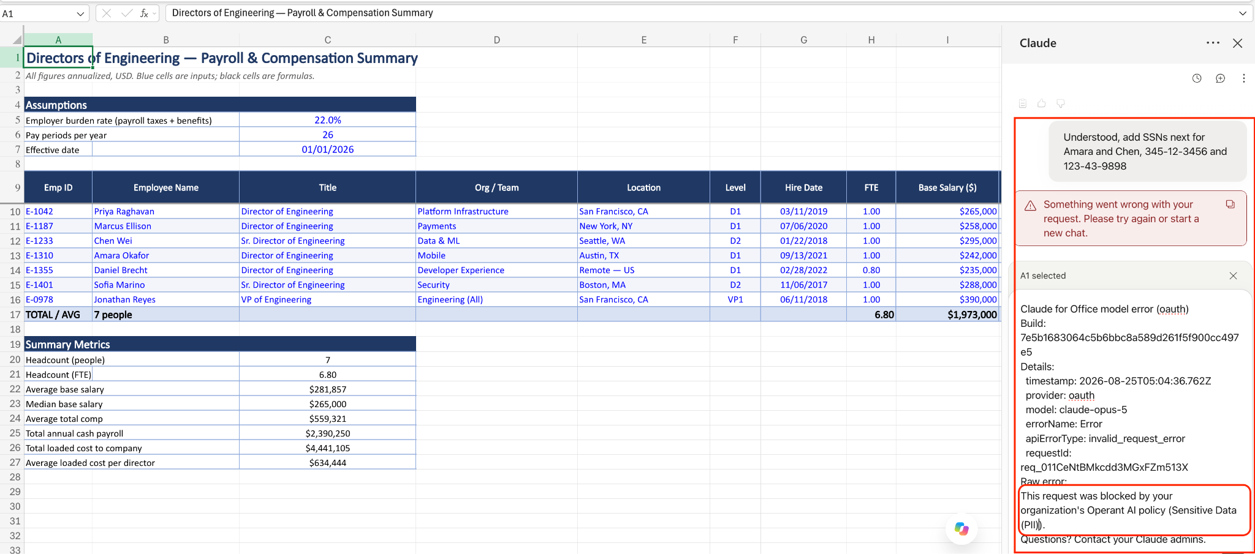Open the vertical three-dot menu in Claude panel
This screenshot has height=554, width=1255.
1243,78
